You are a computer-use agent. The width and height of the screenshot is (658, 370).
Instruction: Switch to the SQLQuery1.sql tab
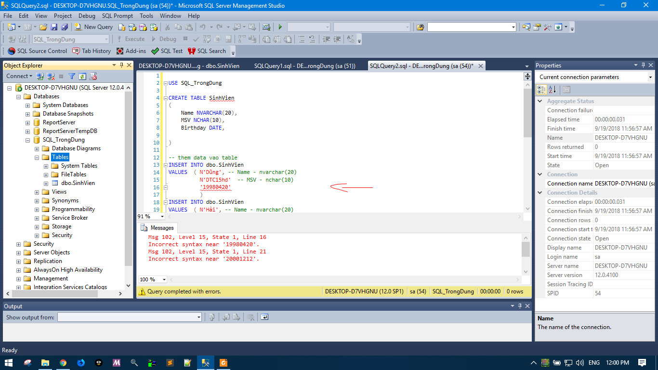304,66
